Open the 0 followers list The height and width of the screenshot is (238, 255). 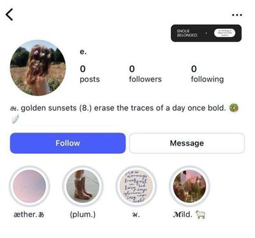point(145,74)
